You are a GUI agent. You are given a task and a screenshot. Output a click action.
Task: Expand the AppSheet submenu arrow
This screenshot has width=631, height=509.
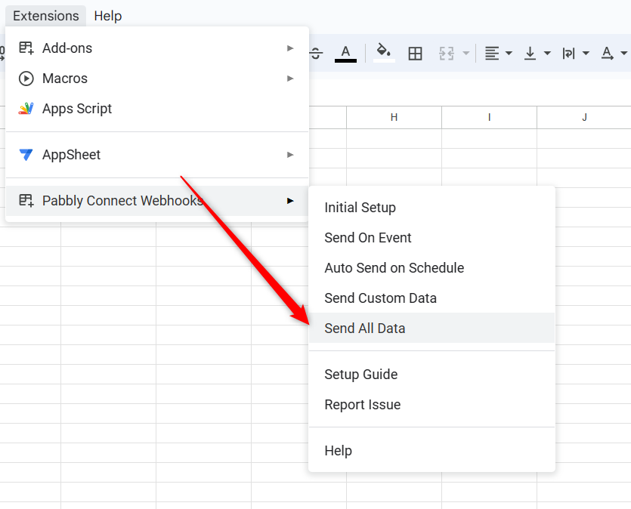pos(290,155)
